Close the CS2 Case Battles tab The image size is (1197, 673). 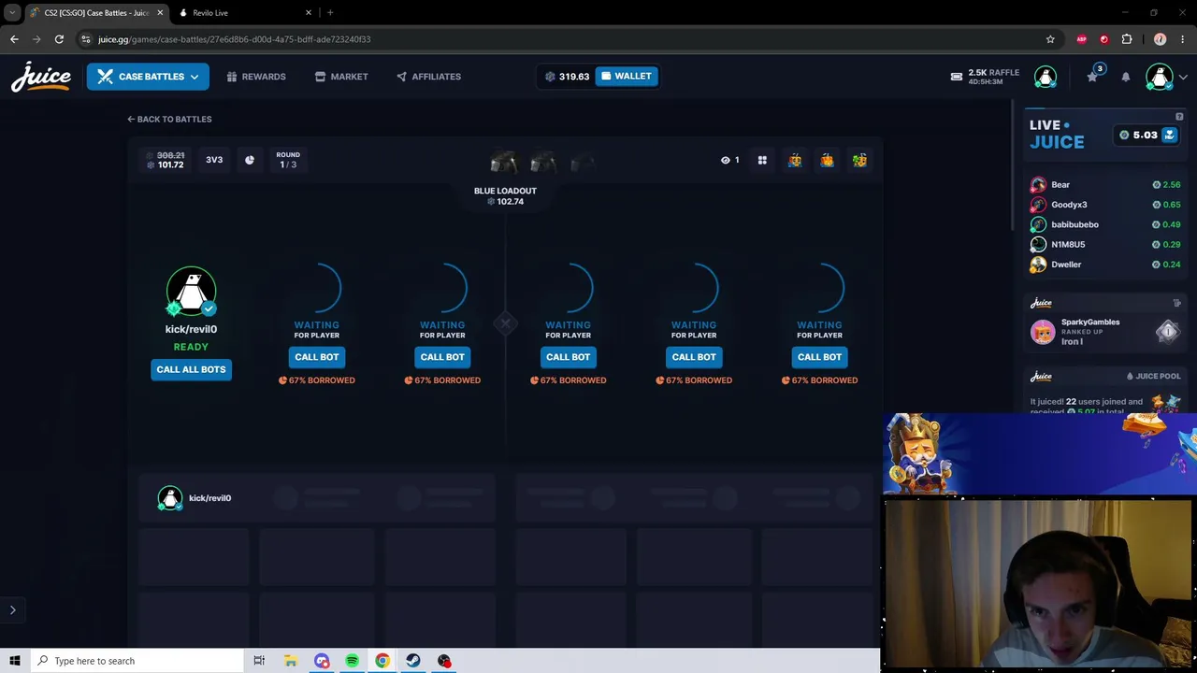tap(160, 13)
